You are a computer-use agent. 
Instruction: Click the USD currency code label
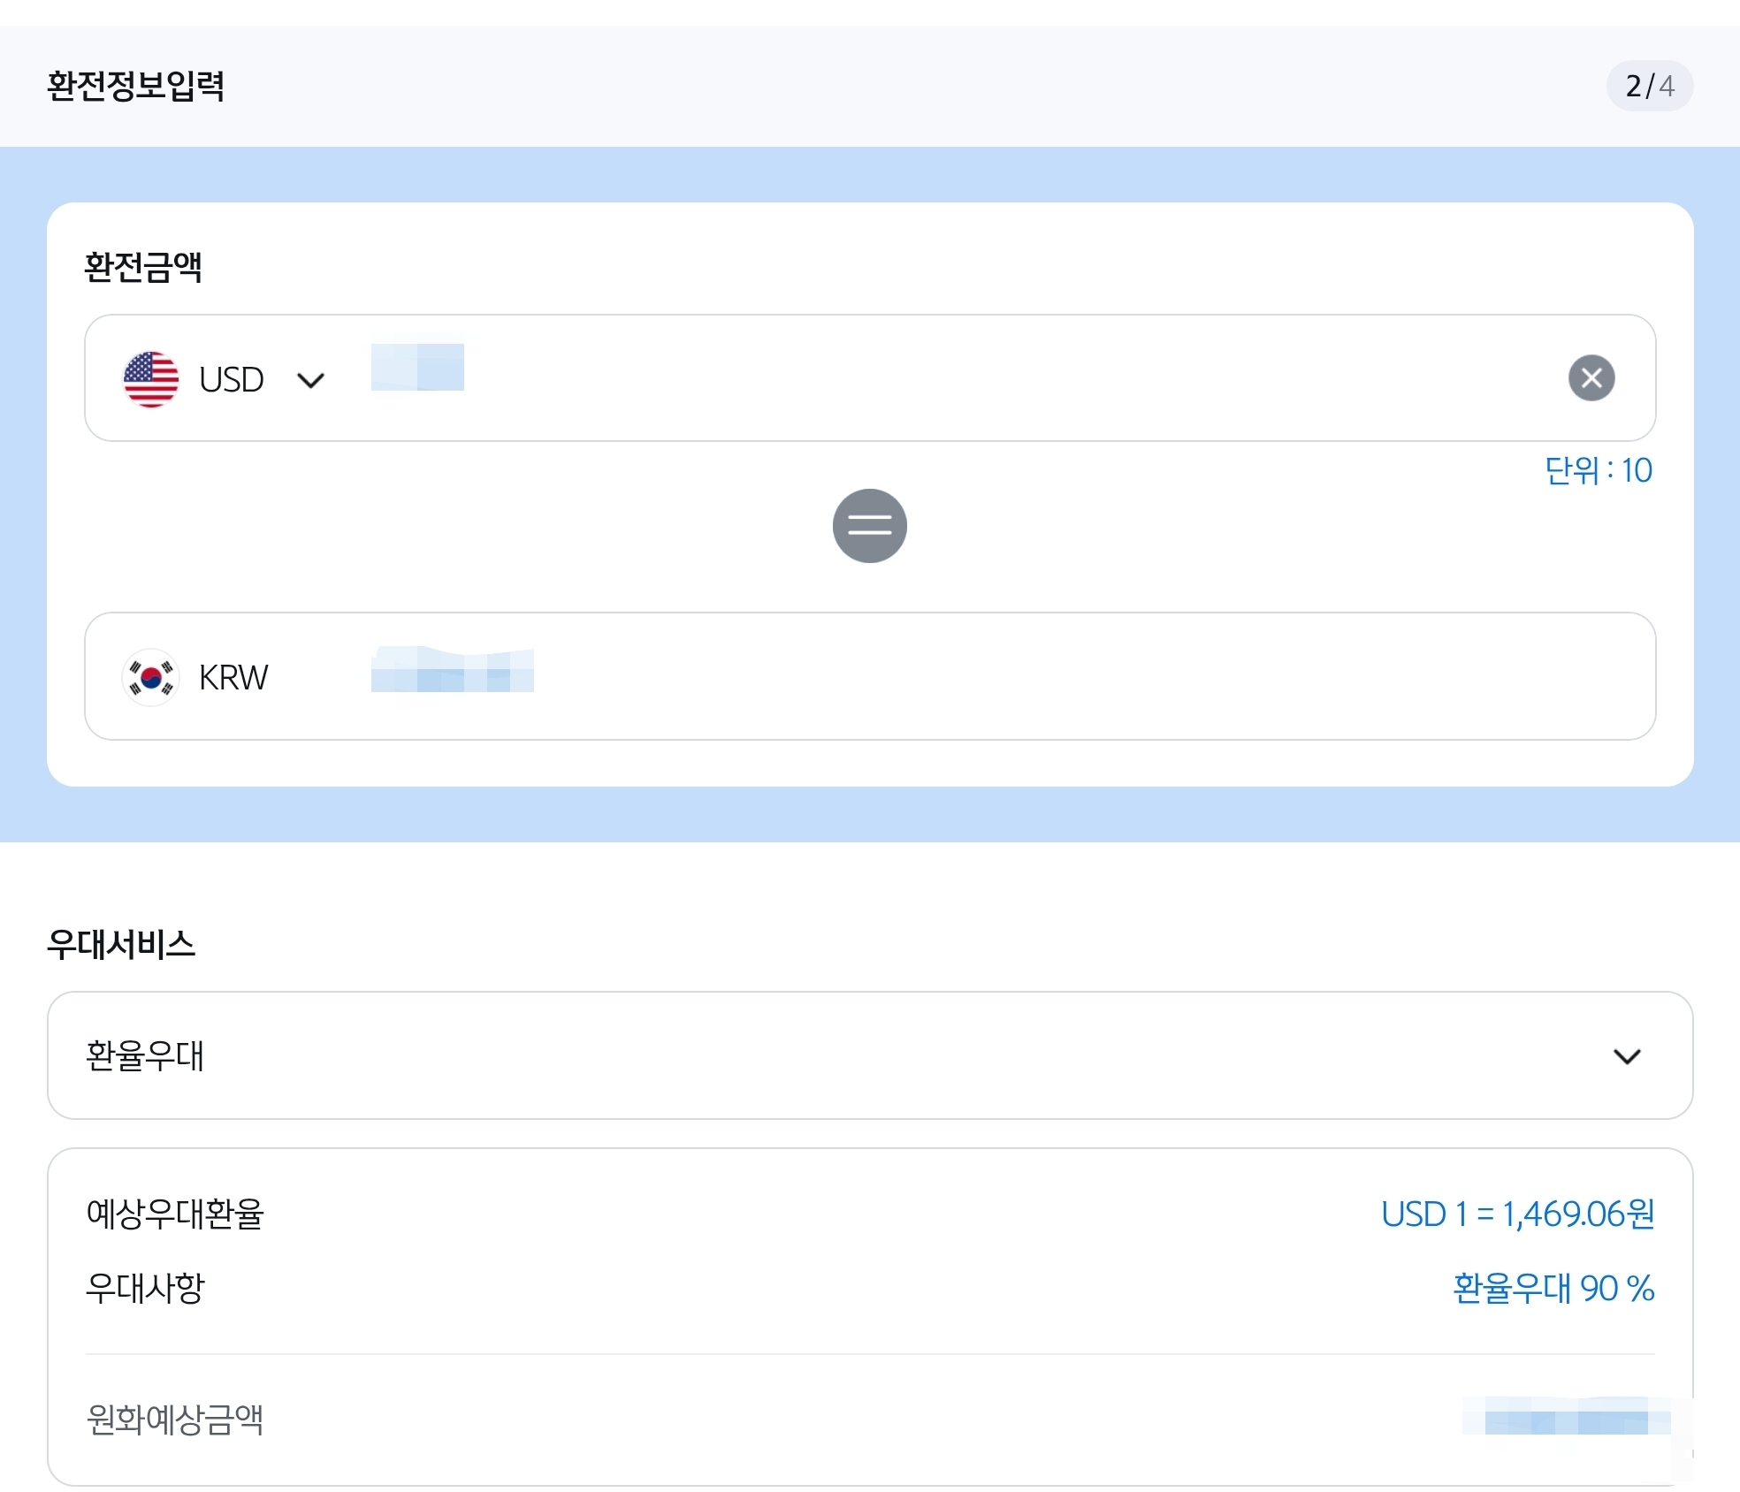232,380
